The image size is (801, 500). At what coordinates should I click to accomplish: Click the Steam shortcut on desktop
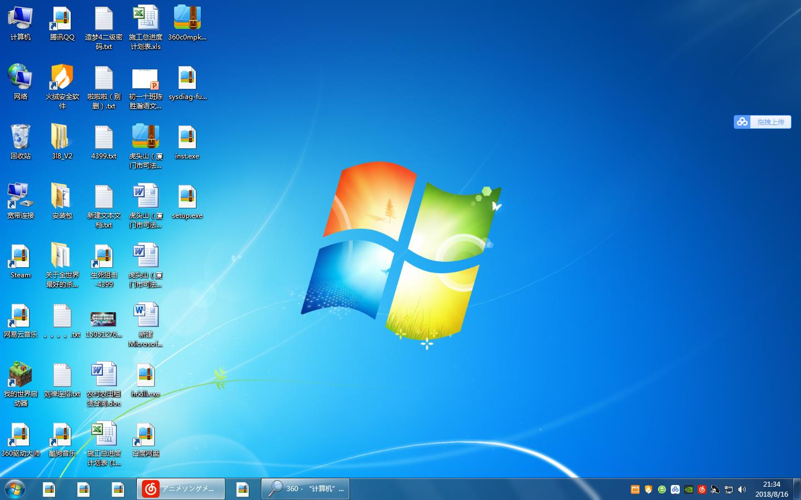tap(21, 257)
